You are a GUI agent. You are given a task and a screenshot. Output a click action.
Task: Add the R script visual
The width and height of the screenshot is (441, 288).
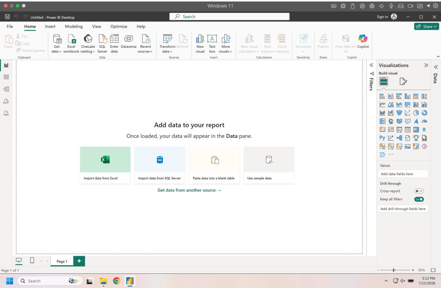[425, 130]
